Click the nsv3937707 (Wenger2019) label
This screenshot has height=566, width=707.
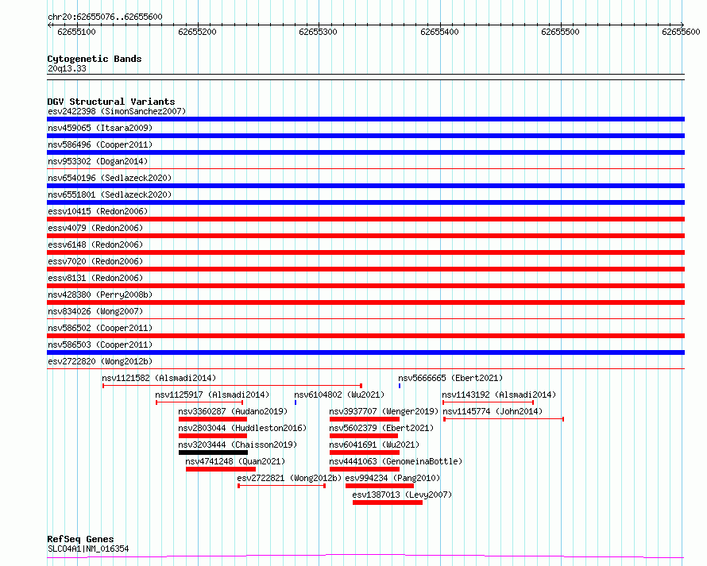(x=384, y=411)
